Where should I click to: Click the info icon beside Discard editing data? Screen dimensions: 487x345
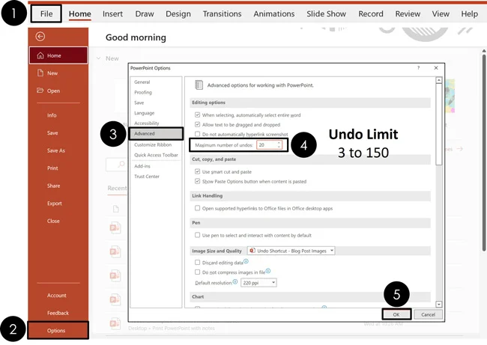(246, 261)
